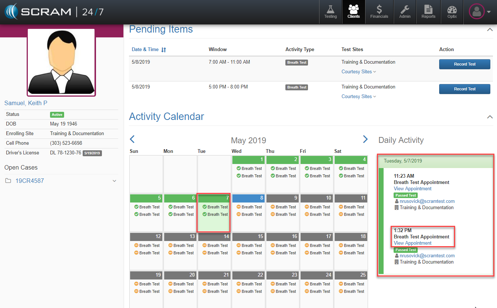Sort by Date & Time column
Image resolution: width=497 pixels, height=308 pixels.
click(149, 50)
